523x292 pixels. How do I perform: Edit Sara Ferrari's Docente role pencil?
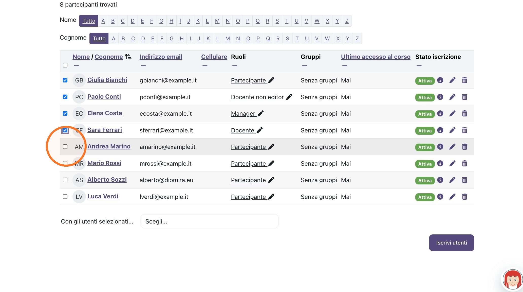point(259,130)
